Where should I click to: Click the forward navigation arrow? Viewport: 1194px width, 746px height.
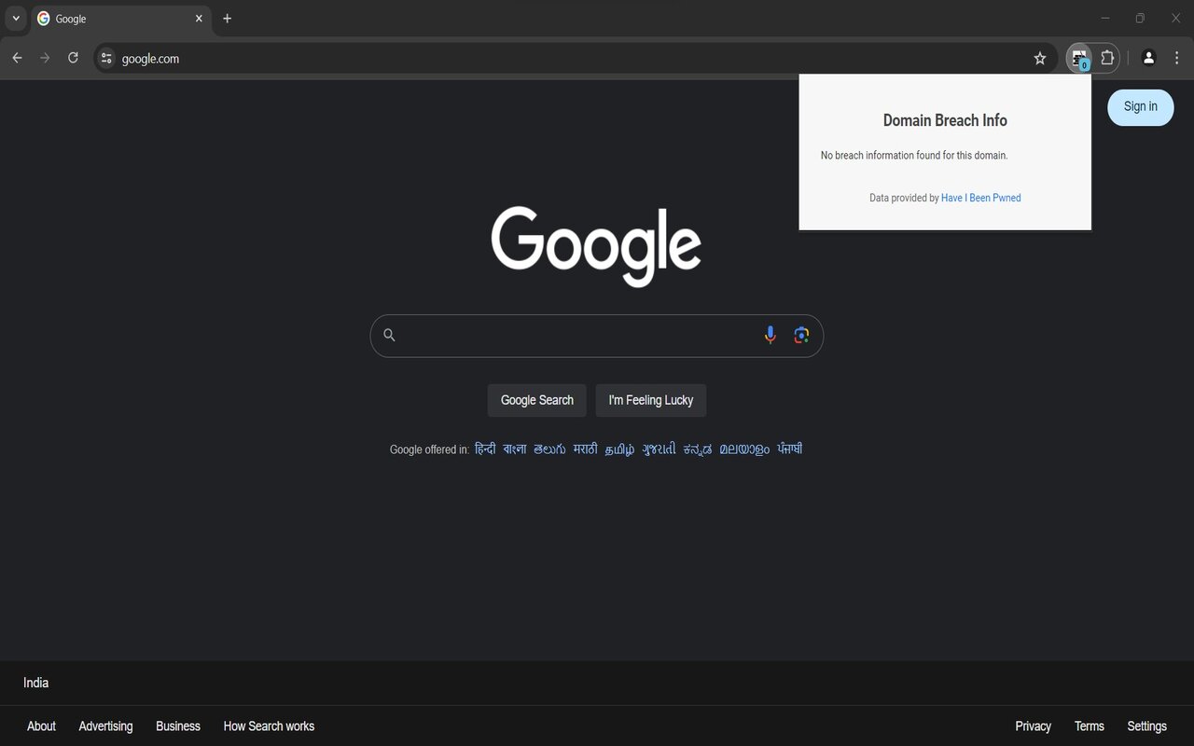pyautogui.click(x=45, y=58)
